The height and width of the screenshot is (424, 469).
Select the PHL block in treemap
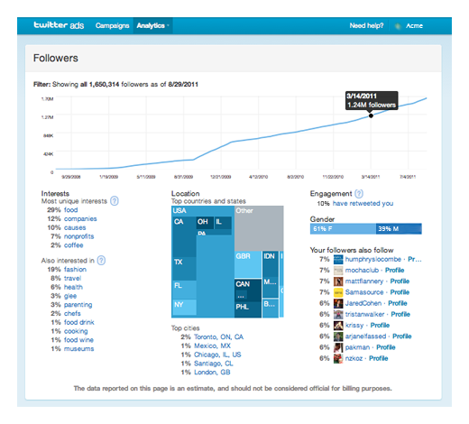[248, 309]
